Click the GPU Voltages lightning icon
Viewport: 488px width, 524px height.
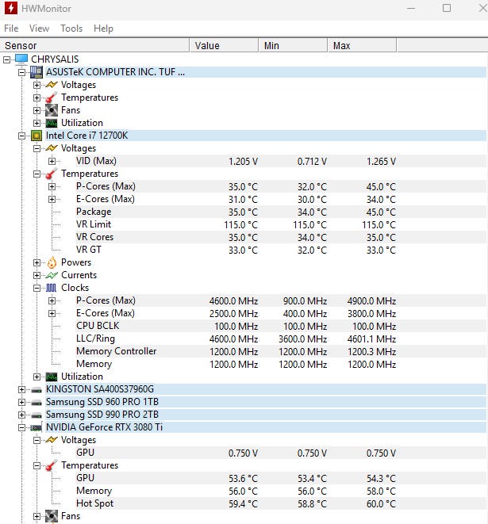[52, 440]
